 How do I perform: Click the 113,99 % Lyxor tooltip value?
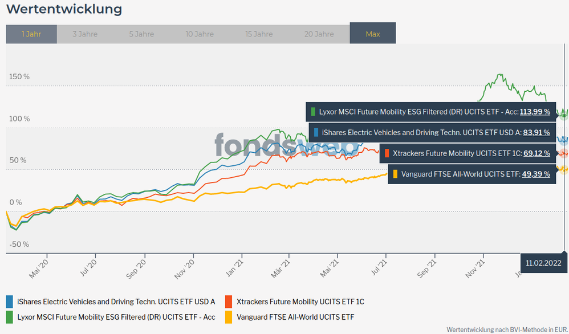coord(535,112)
